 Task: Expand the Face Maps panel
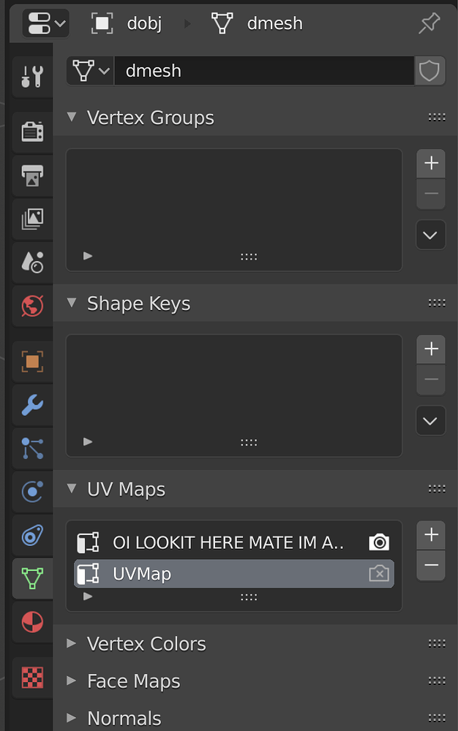pos(72,681)
